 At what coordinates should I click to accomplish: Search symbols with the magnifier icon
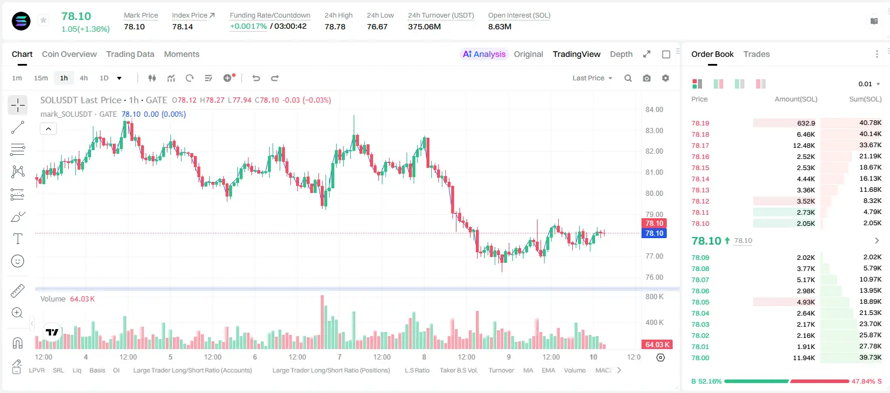pos(628,78)
